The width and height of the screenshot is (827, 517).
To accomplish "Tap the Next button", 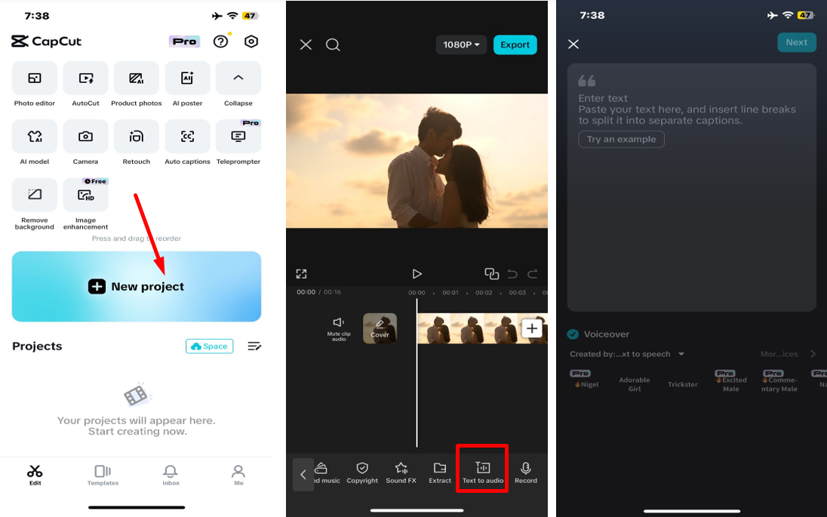I will (x=797, y=43).
